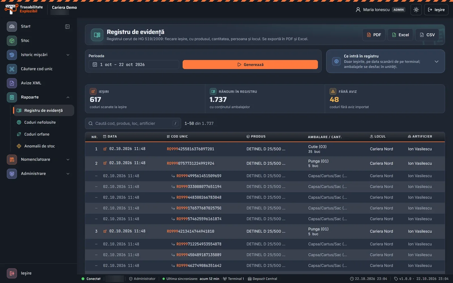Click the top-right Ieșire logout button

point(436,10)
